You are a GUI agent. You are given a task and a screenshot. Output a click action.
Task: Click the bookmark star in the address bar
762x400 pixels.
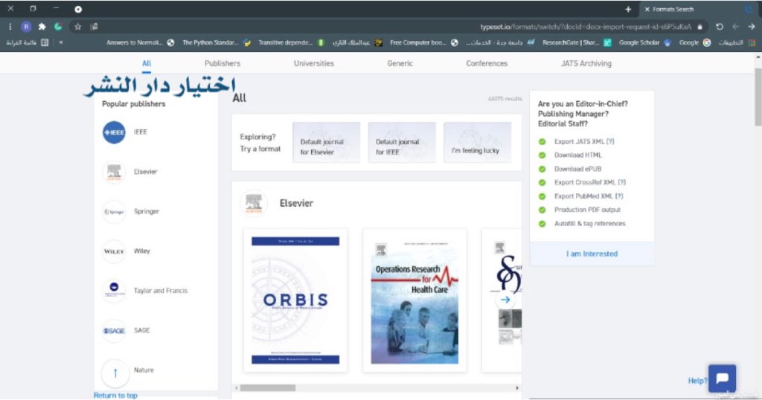click(77, 27)
